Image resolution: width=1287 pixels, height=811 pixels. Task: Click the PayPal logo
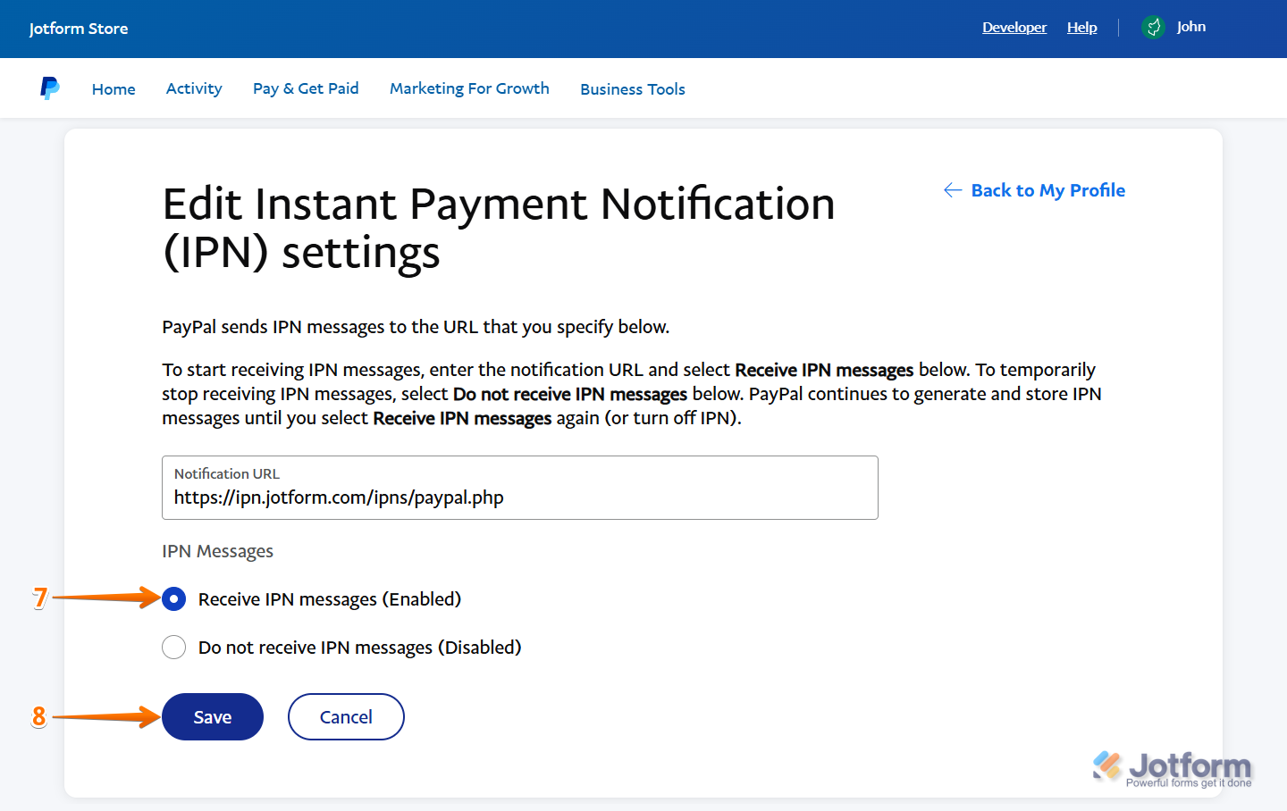point(50,88)
